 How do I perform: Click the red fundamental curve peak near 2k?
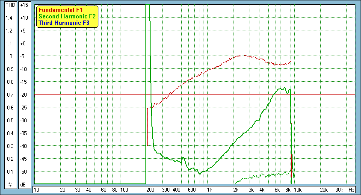tap(242, 55)
